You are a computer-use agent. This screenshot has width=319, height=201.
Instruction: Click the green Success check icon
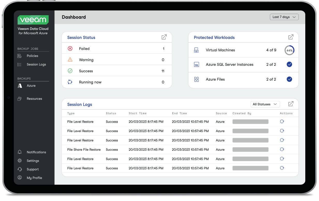[x=70, y=71]
